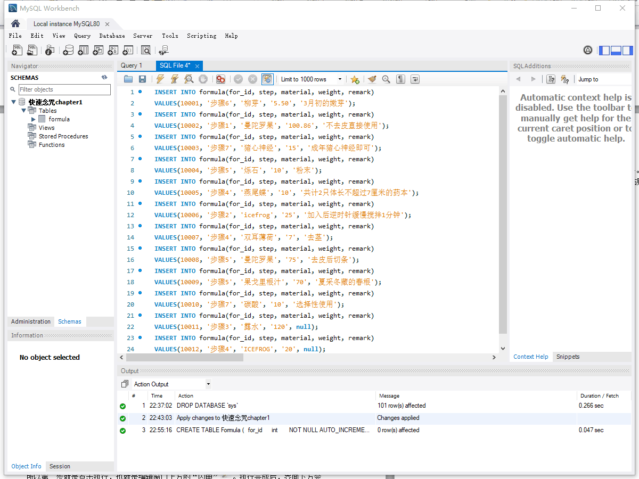The height and width of the screenshot is (479, 639).
Task: Click the Filter objects input field
Action: tap(64, 89)
